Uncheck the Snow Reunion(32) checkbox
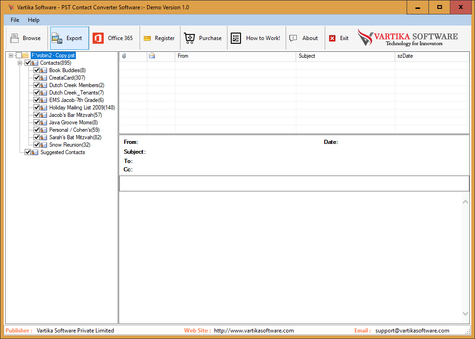475x339 pixels. click(x=36, y=145)
